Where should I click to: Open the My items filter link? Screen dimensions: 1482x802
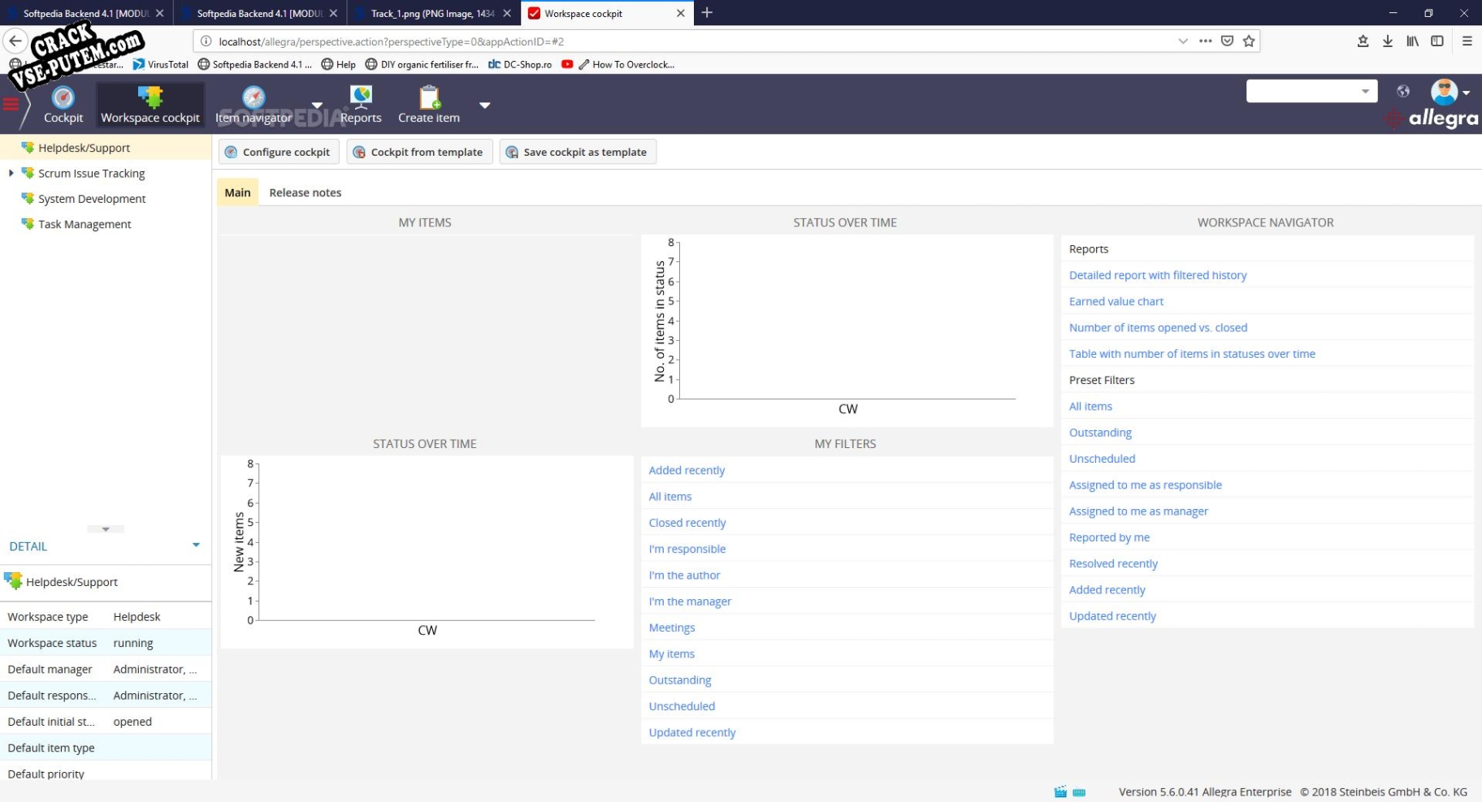(672, 654)
